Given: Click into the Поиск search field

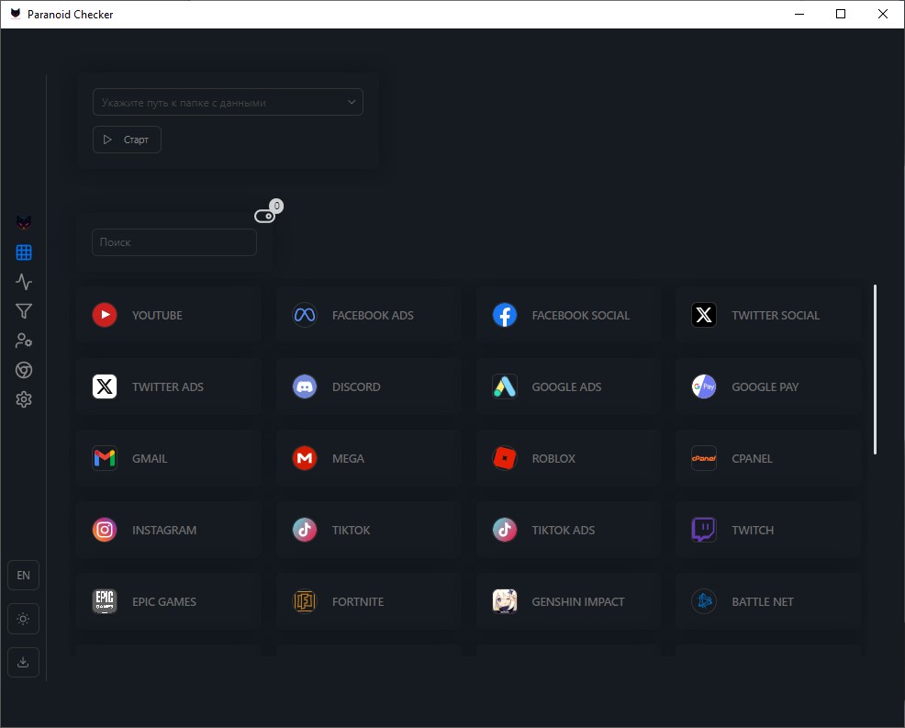Looking at the screenshot, I should coord(174,242).
